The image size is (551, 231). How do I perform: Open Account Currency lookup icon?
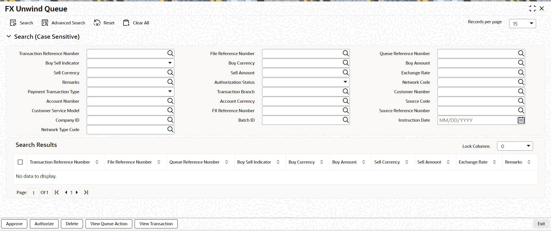click(x=346, y=101)
